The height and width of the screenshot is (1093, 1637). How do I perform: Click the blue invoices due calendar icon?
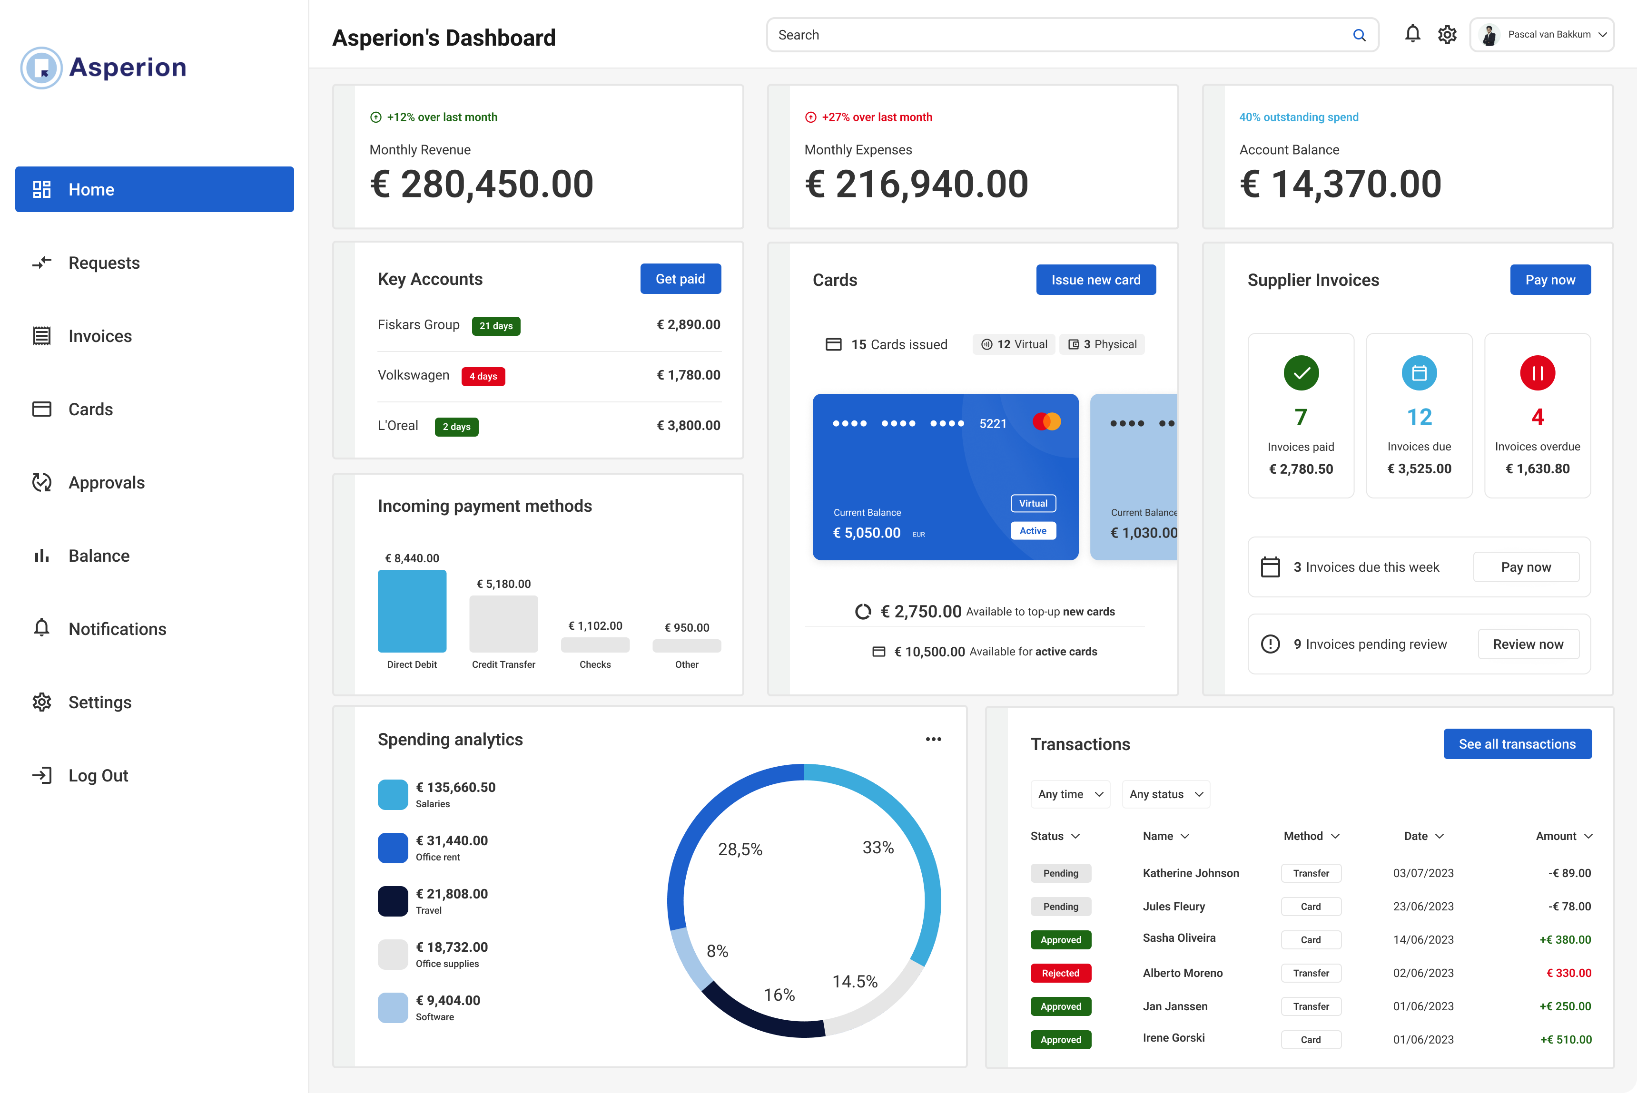pyautogui.click(x=1419, y=373)
